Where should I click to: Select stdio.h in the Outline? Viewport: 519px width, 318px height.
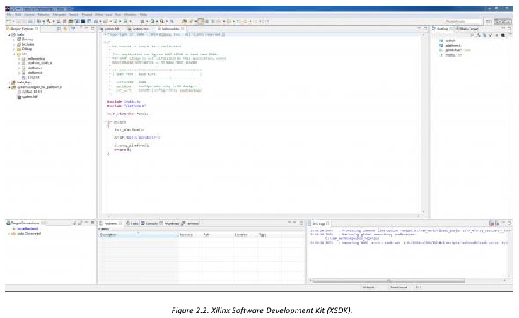[x=450, y=40]
